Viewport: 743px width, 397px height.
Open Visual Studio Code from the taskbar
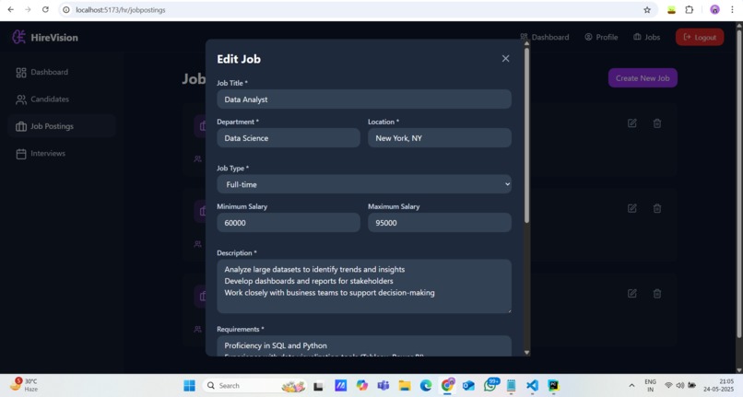[x=532, y=386]
